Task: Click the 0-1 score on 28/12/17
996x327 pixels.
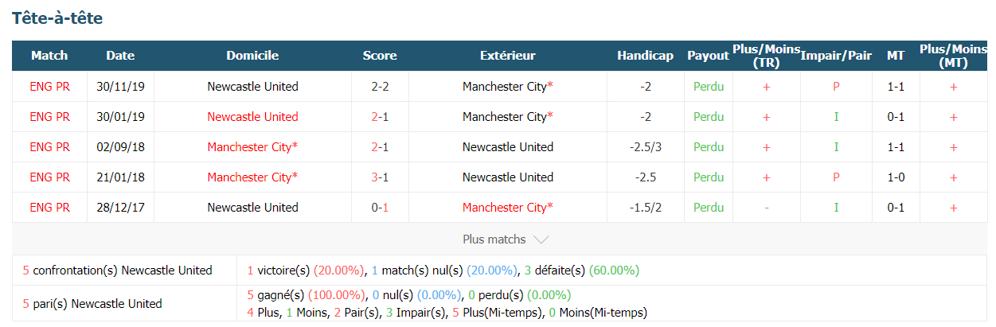Action: pos(380,208)
